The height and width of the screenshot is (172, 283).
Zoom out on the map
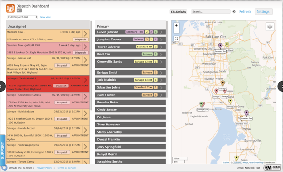pyautogui.click(x=176, y=31)
